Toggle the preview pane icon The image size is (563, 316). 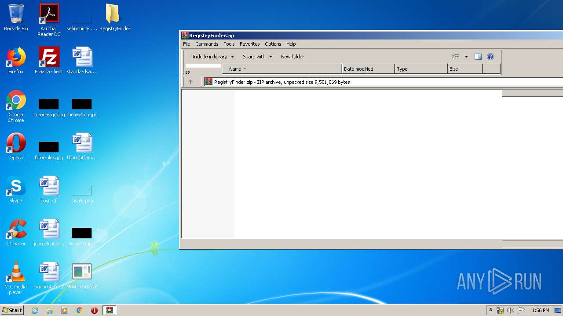pyautogui.click(x=478, y=57)
